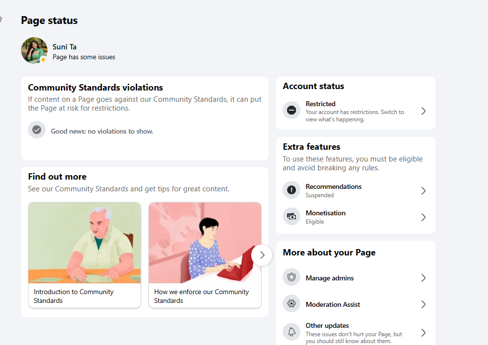
Task: Open Manage admins via its chevron arrow
Action: 423,278
